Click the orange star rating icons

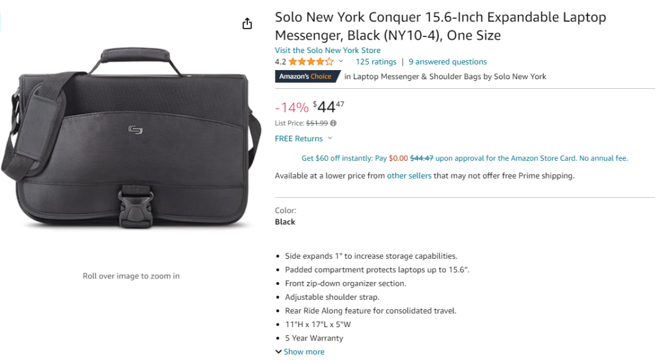(x=311, y=62)
